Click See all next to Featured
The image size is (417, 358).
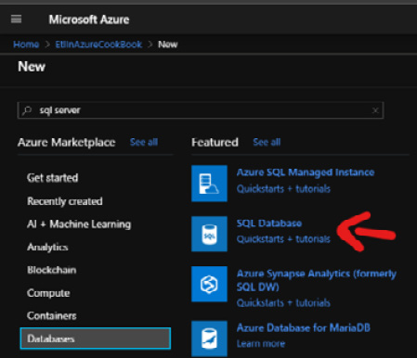(267, 142)
